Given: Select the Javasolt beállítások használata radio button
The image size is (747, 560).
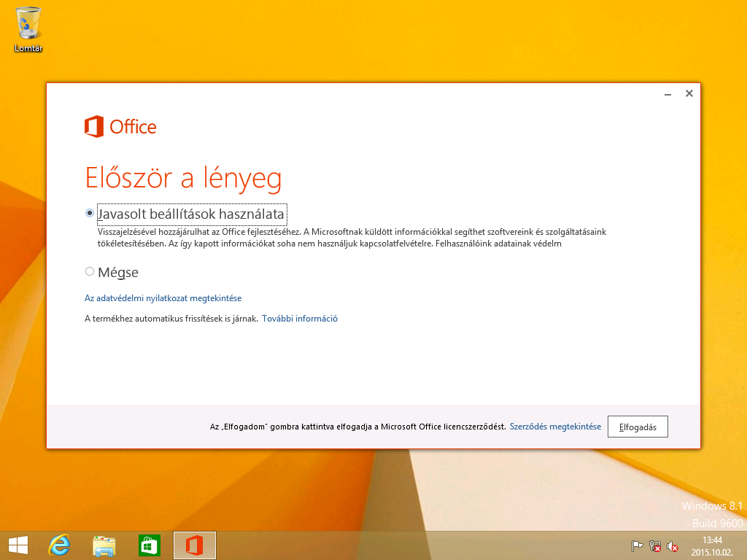Looking at the screenshot, I should pos(90,214).
